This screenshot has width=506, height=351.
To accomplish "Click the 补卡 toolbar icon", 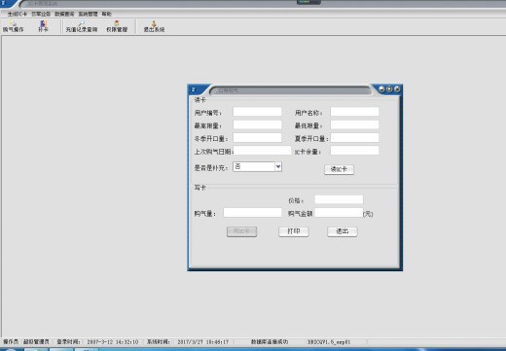I will (43, 26).
